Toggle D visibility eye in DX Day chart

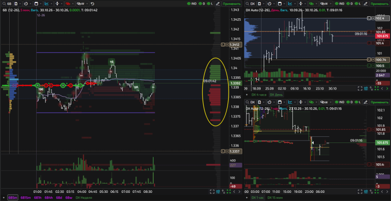point(350,4)
